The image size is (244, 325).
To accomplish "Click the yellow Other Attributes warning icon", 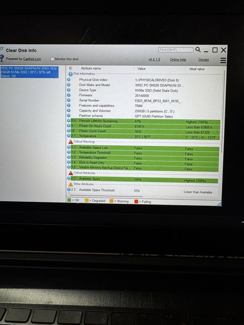I will tap(71, 184).
